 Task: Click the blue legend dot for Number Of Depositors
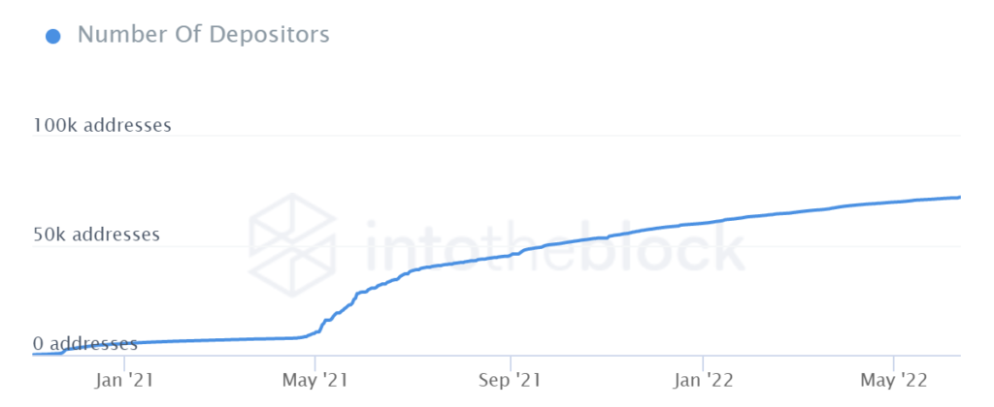point(53,36)
